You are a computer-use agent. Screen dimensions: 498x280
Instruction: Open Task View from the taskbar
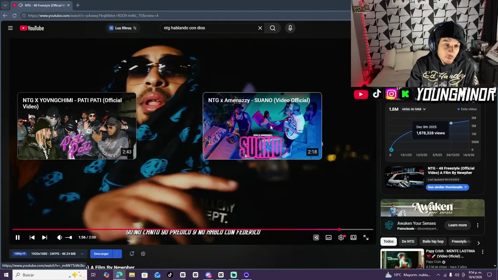(x=93, y=275)
